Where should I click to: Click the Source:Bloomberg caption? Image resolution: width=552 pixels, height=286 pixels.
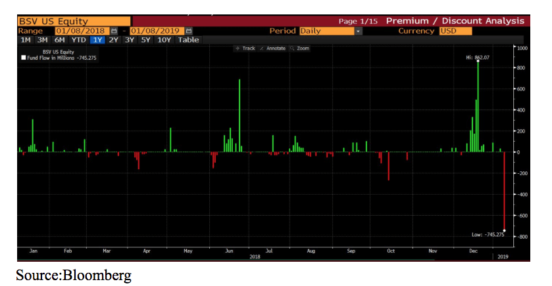74,275
